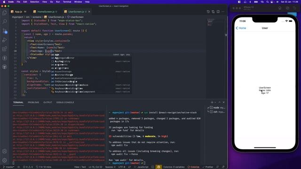301x169 pixels.
Task: Open the File menu
Action: click(18, 2)
